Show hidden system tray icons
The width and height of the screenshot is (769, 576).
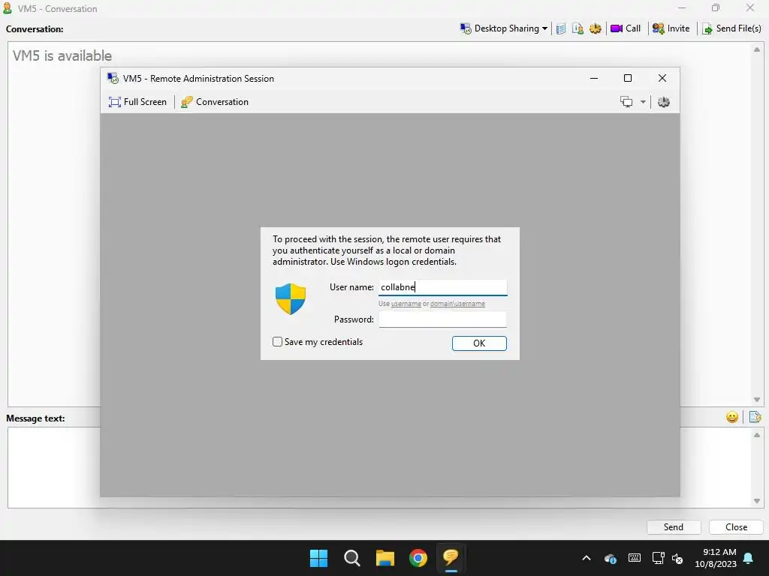point(586,558)
